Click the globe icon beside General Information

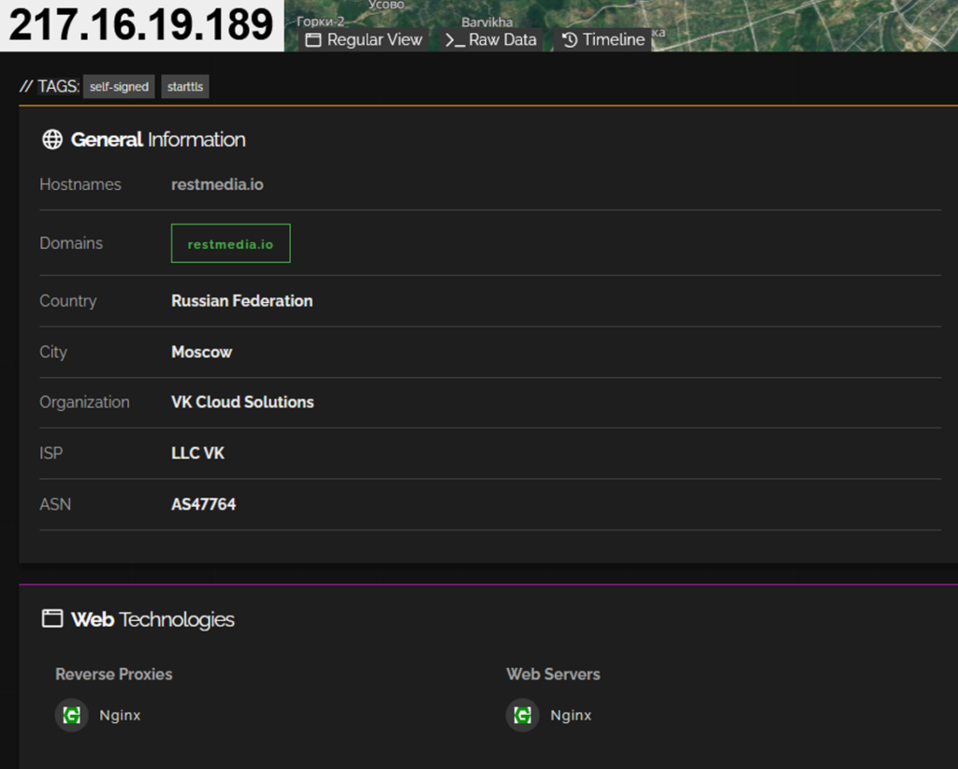pos(52,140)
